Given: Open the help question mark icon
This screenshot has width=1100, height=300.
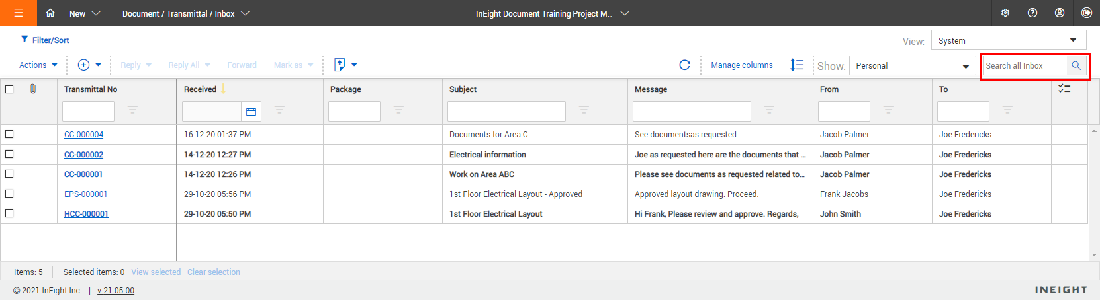Looking at the screenshot, I should click(1032, 13).
